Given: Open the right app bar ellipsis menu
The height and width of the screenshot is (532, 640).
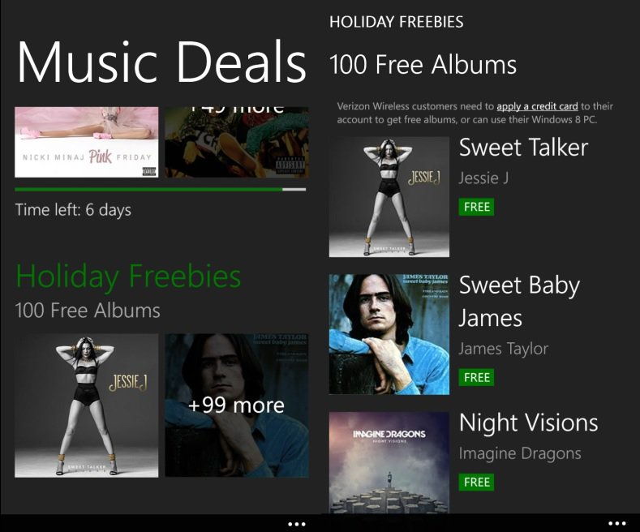Looking at the screenshot, I should 616,523.
